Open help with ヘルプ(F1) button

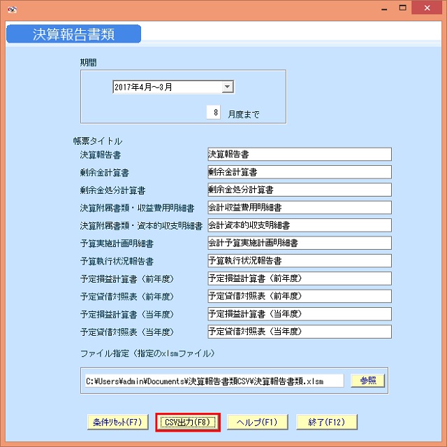[258, 423]
